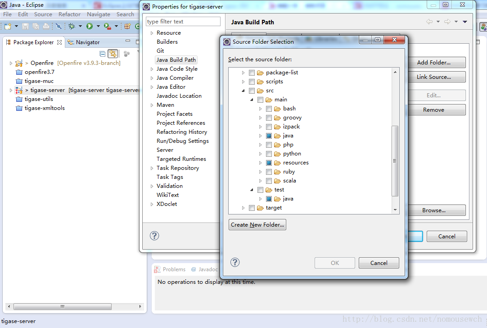487x328 pixels.
Task: Collapse the src folder node
Action: (243, 91)
